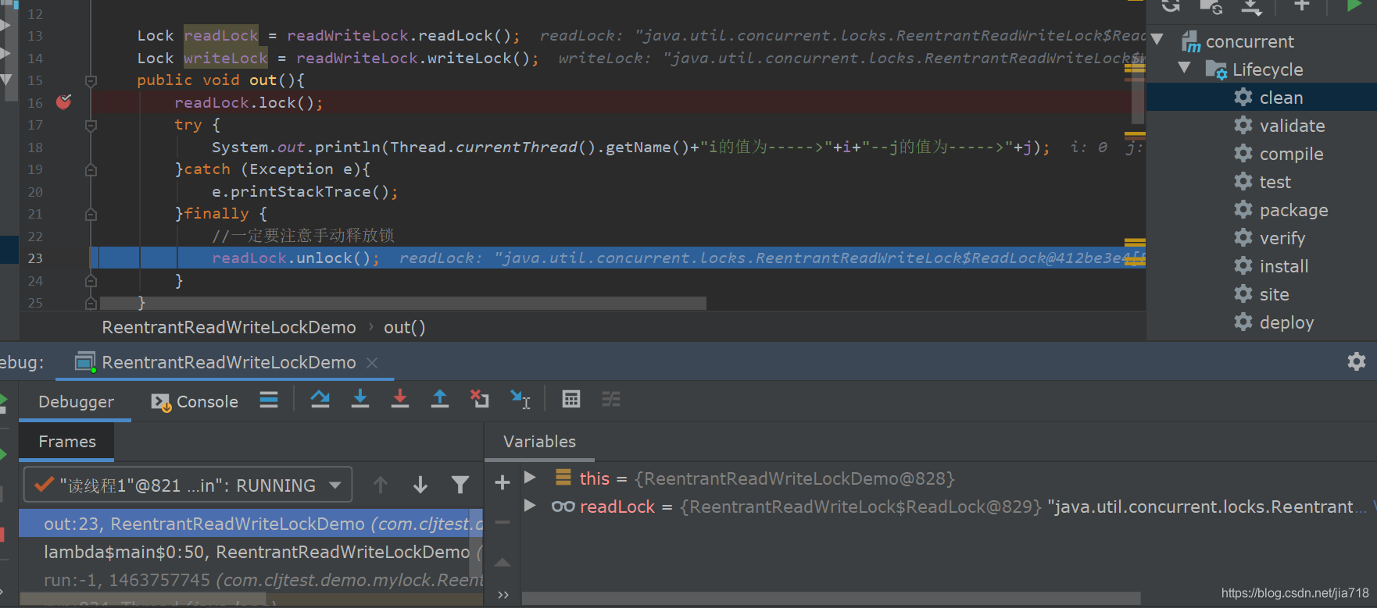Viewport: 1377px width, 608px height.
Task: Click the Maven generate sources icon
Action: tap(1211, 6)
